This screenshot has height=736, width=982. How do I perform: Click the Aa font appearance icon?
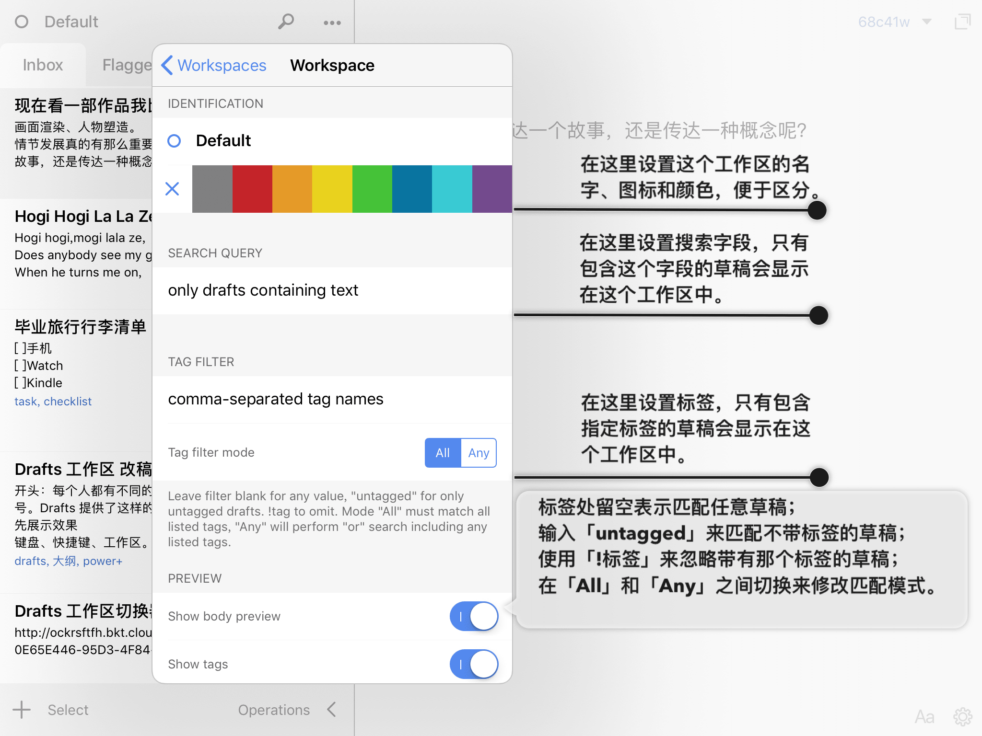[924, 717]
